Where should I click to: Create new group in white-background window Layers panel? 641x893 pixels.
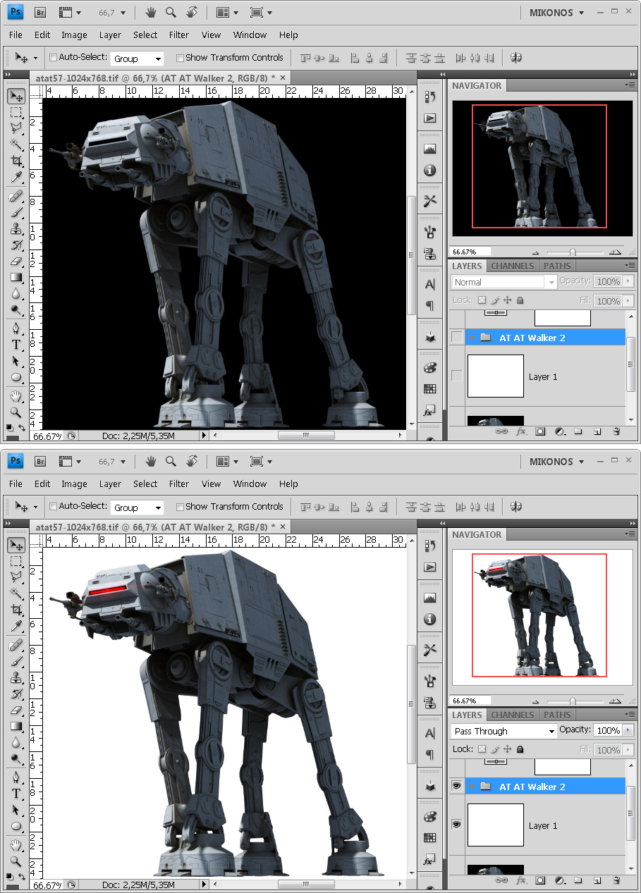[578, 880]
